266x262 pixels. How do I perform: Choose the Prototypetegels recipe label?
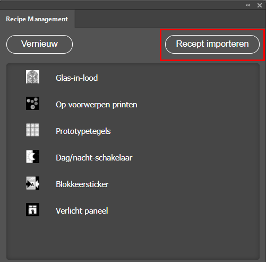(x=83, y=131)
